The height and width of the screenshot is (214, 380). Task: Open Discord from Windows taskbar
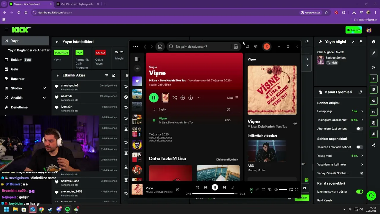[x=59, y=209]
